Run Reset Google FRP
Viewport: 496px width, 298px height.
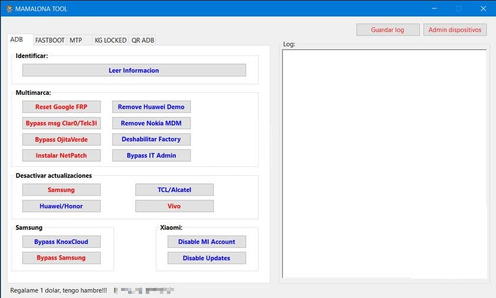[61, 107]
